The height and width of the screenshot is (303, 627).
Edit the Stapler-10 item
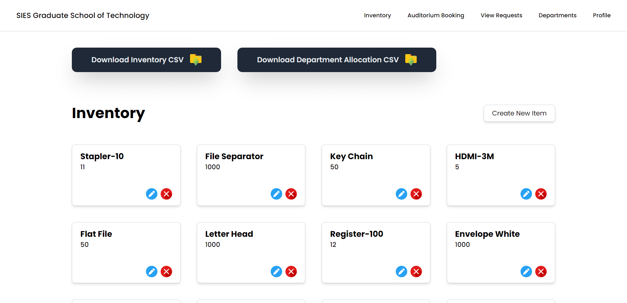pos(152,194)
